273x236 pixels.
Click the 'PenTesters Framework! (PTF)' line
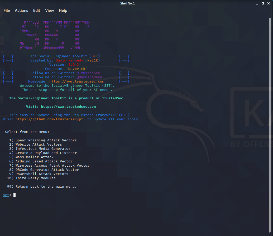point(69,115)
